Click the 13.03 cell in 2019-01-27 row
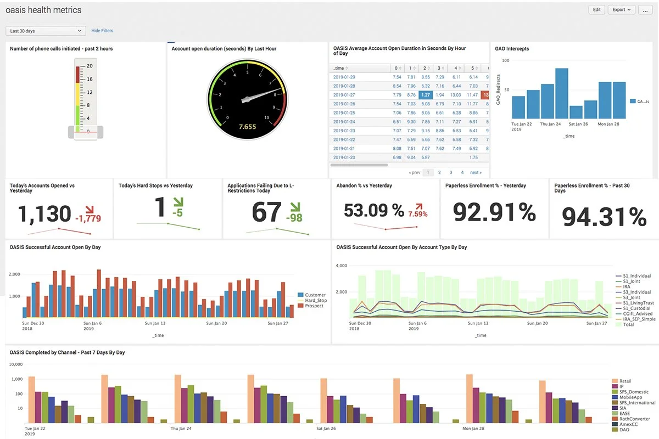 tap(455, 95)
